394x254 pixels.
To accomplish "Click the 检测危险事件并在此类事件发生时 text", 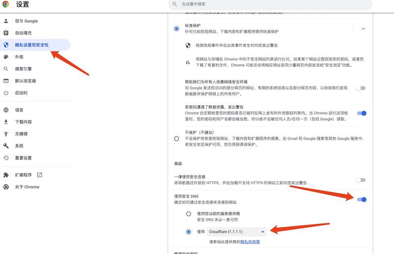I will [237, 45].
